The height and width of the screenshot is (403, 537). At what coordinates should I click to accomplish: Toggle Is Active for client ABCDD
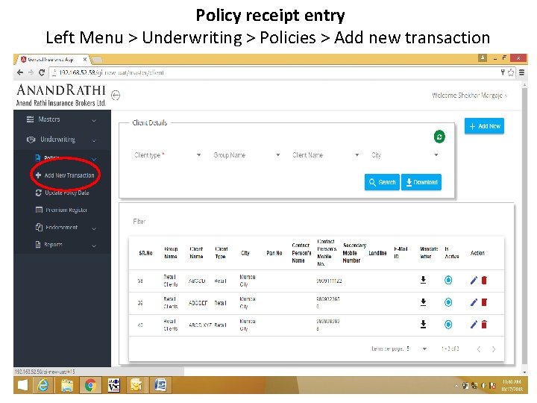point(448,281)
